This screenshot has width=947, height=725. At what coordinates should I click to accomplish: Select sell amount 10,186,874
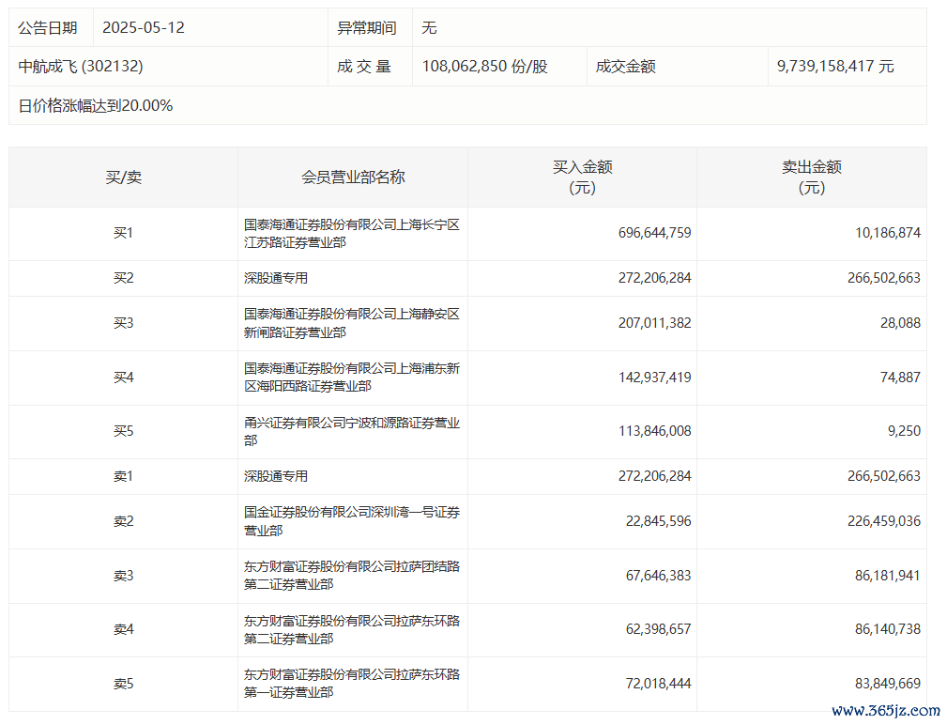click(888, 233)
